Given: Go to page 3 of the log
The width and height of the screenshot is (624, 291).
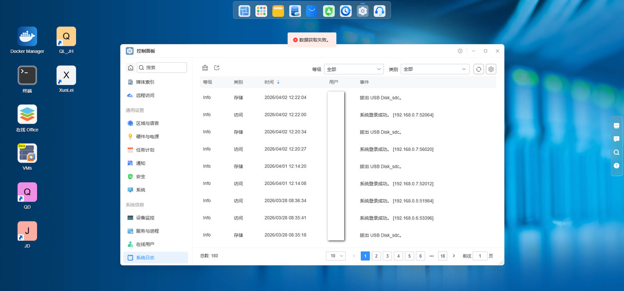Looking at the screenshot, I should (387, 256).
